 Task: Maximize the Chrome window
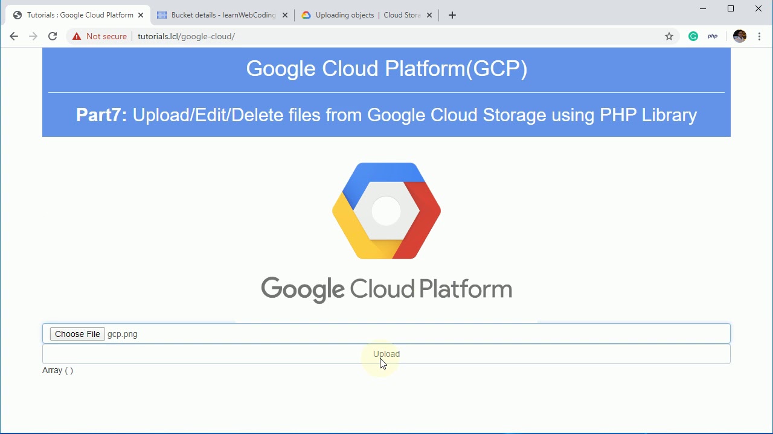coord(731,8)
